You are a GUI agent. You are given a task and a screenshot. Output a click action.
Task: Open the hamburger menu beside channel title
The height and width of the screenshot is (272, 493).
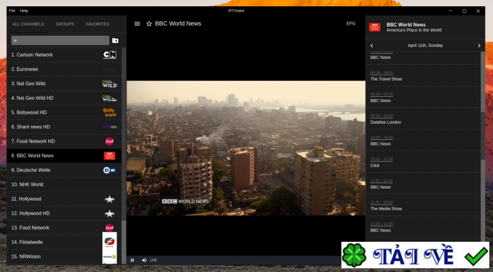137,23
